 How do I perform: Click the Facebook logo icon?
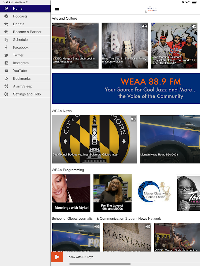point(6,48)
